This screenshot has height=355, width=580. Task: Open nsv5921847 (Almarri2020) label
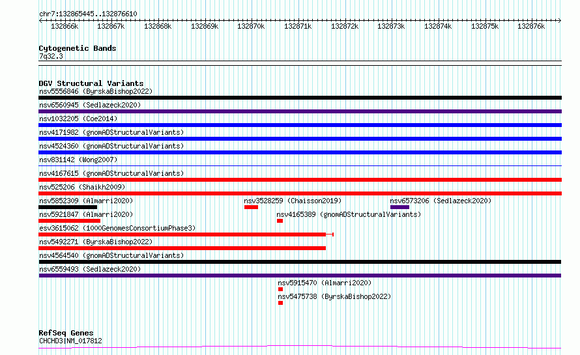(86, 214)
